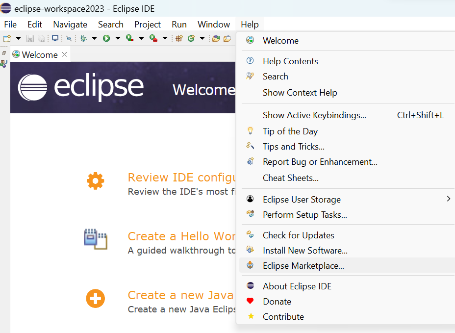Open the Create a Hello World link
455x333 pixels.
point(181,236)
